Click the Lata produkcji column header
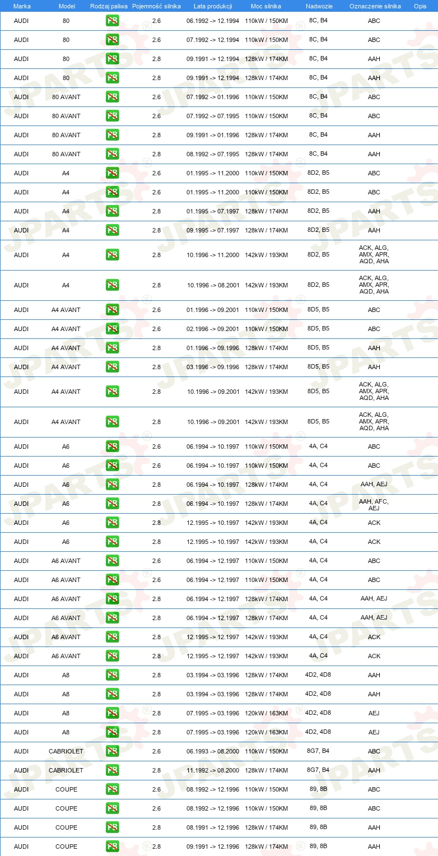The image size is (438, 856). (213, 6)
